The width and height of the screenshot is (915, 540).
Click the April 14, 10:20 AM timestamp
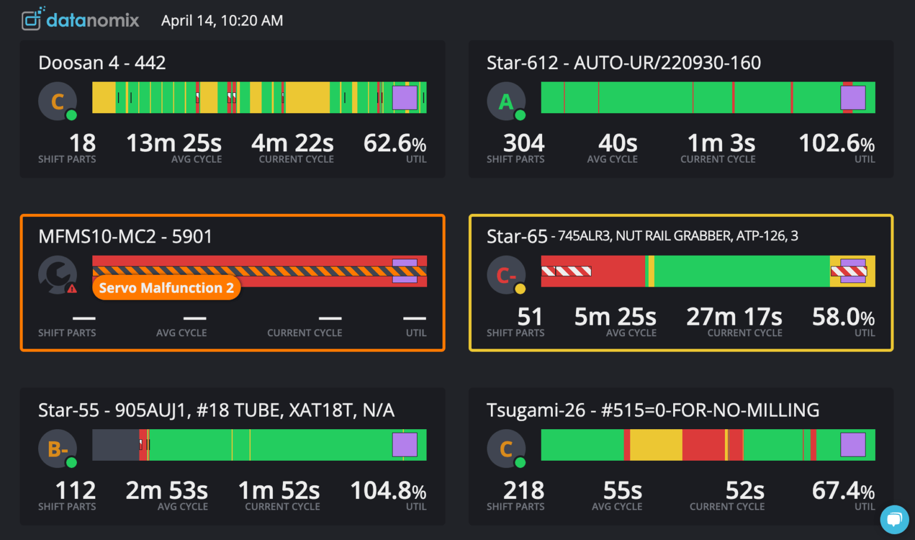click(x=222, y=20)
